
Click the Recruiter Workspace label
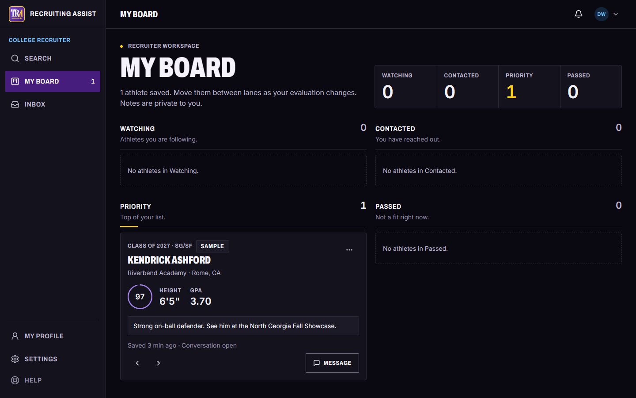(x=163, y=46)
